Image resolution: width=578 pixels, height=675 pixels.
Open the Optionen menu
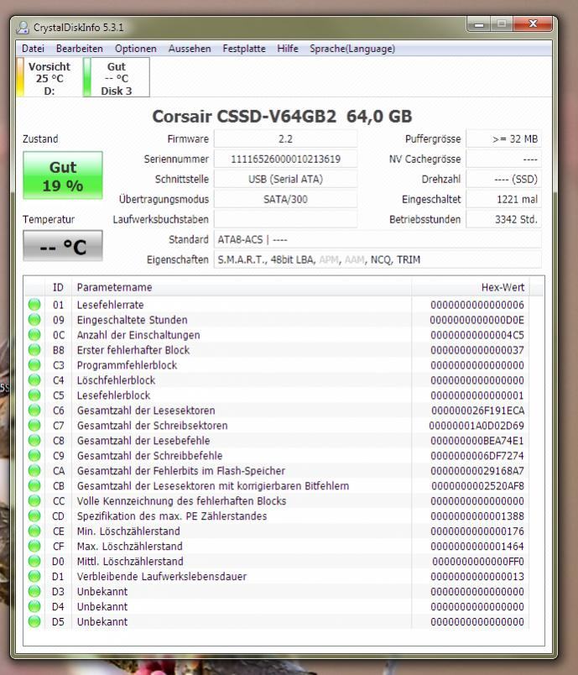point(135,49)
